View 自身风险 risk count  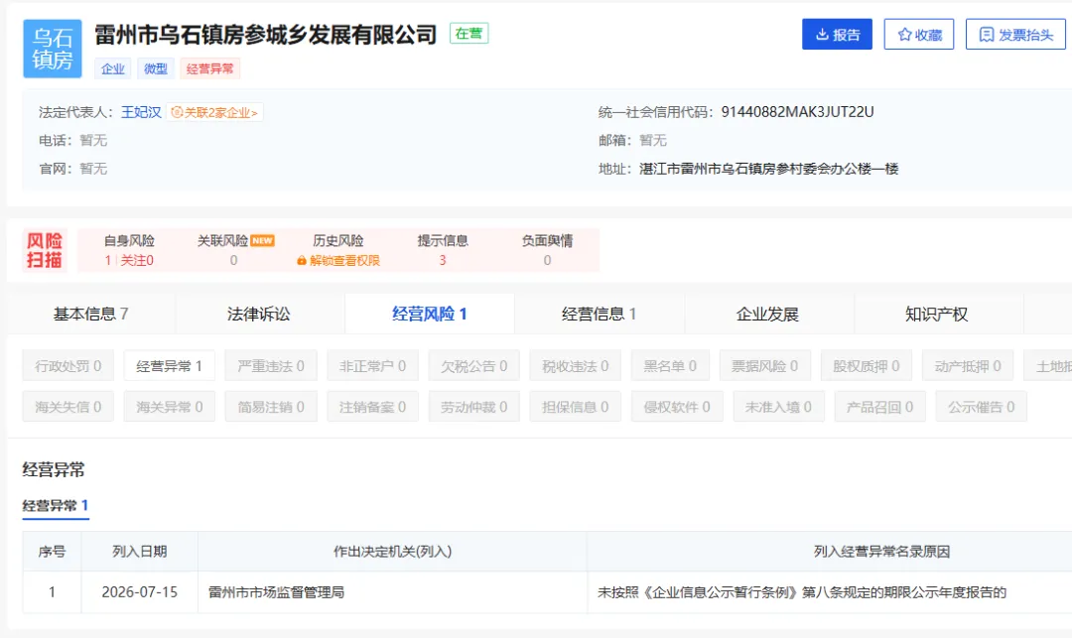(x=129, y=250)
